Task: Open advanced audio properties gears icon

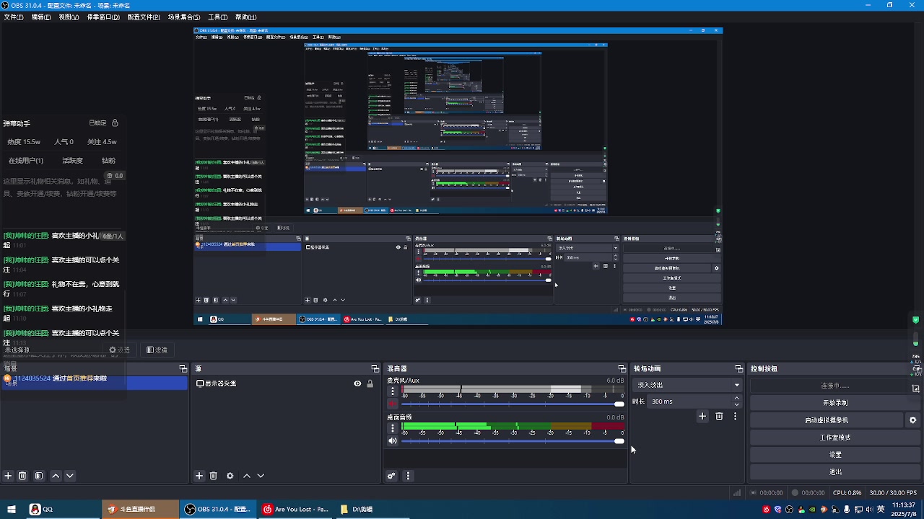Action: point(391,476)
